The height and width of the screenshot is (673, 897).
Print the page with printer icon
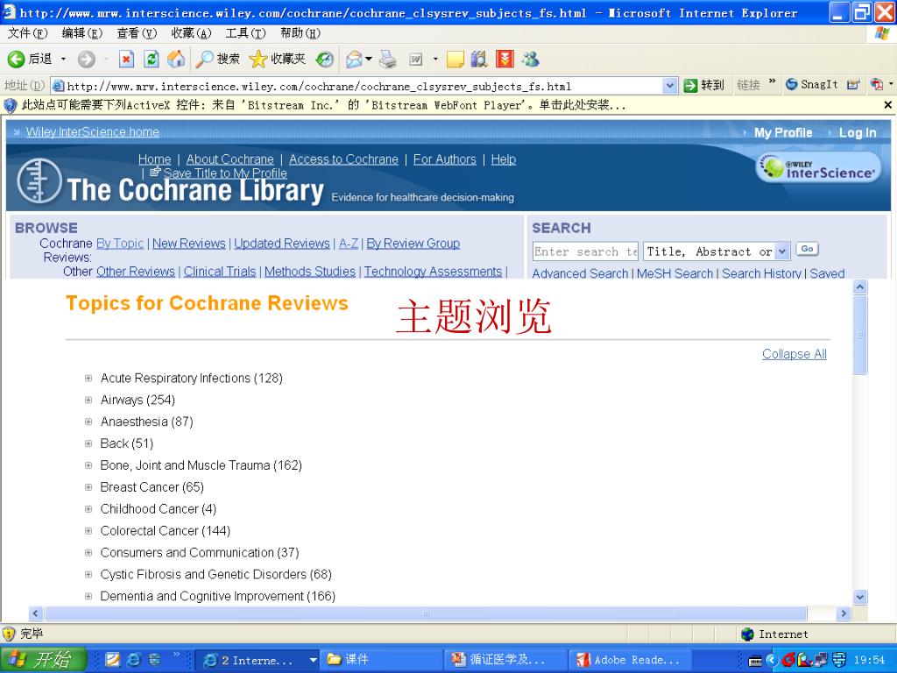click(x=388, y=59)
